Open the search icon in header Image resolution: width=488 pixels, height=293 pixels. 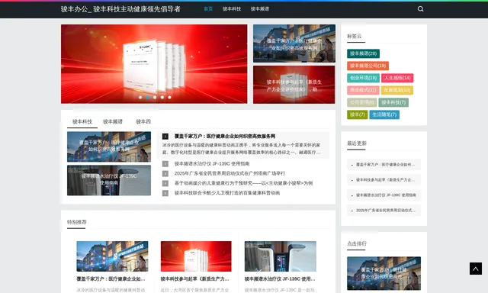pos(420,9)
